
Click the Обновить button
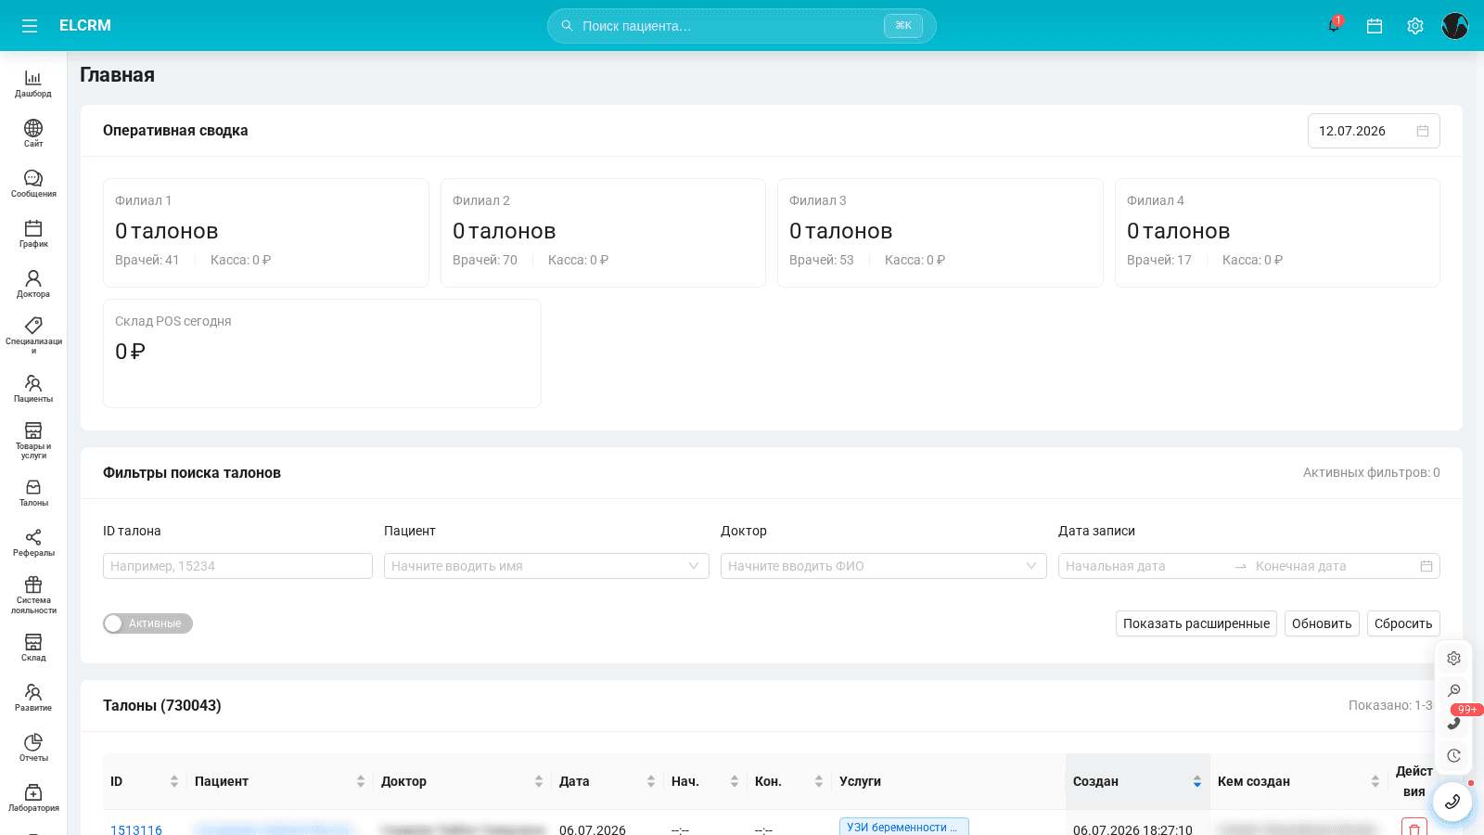tap(1322, 623)
